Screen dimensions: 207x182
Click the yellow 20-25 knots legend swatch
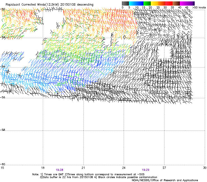pyautogui.click(x=154, y=3)
